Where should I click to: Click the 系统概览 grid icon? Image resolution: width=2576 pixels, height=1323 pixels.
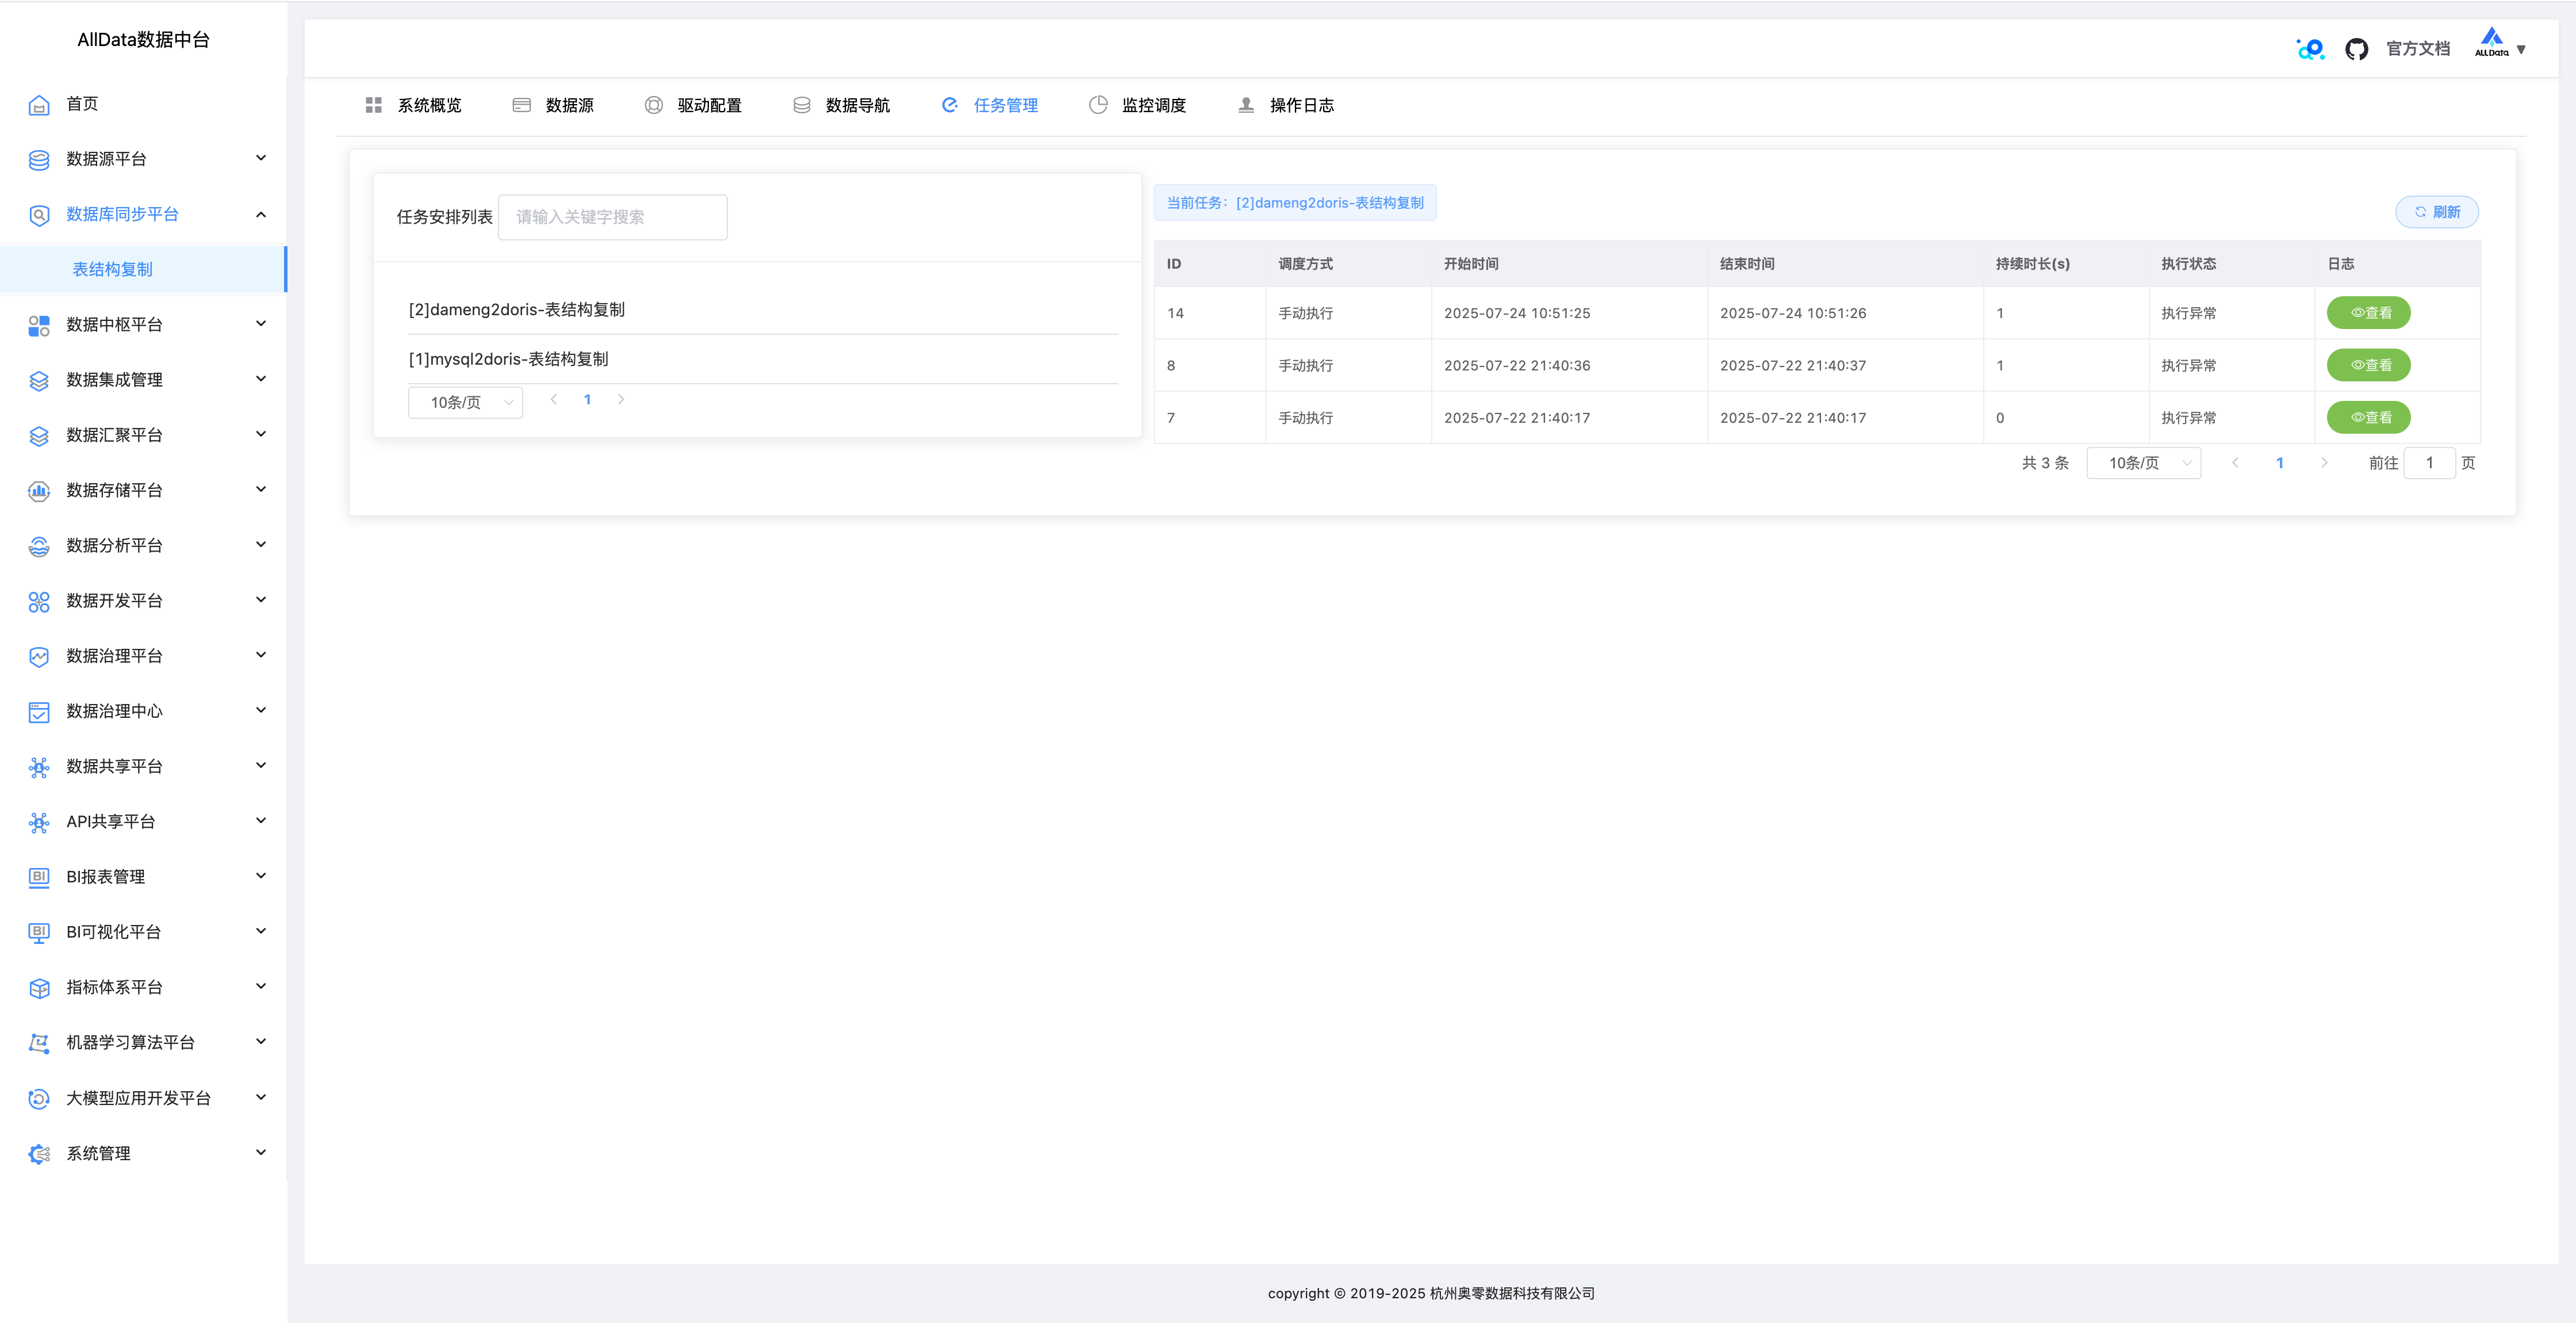[x=374, y=105]
